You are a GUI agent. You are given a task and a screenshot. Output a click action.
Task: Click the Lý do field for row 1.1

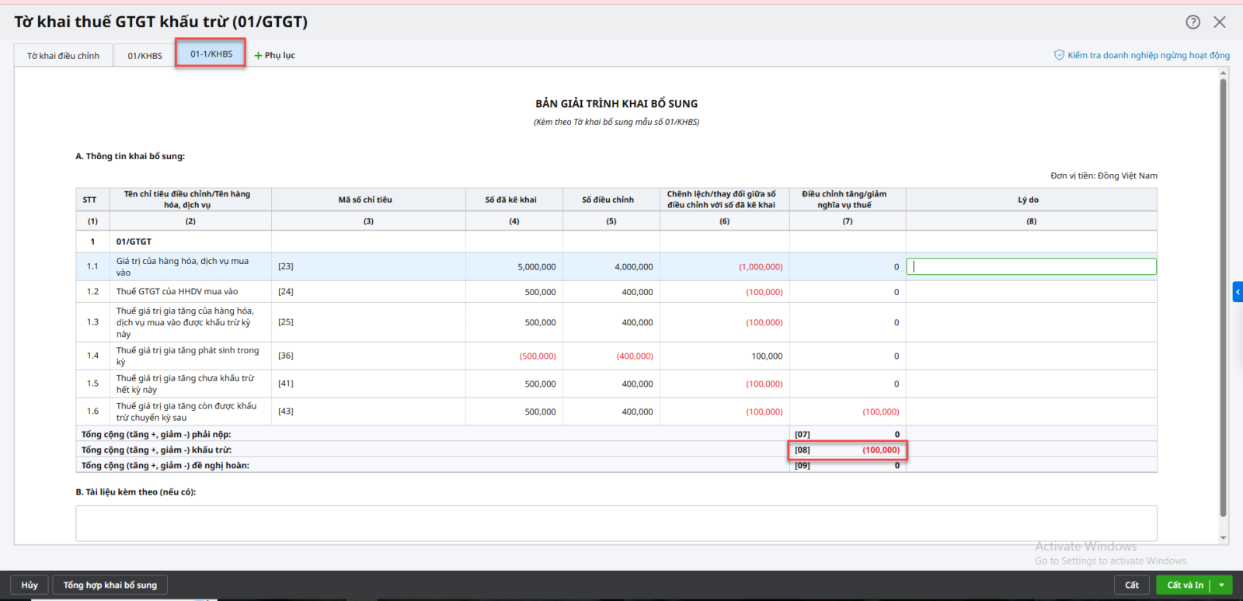tap(1031, 266)
